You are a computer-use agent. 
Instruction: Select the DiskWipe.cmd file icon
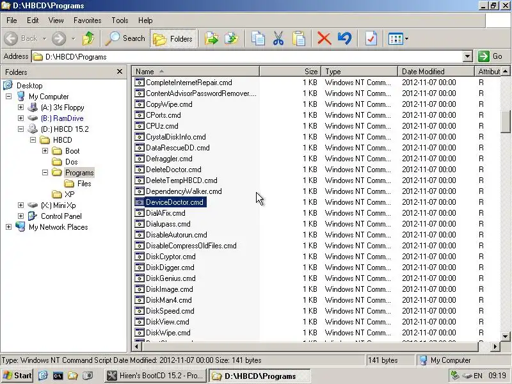[140, 332]
